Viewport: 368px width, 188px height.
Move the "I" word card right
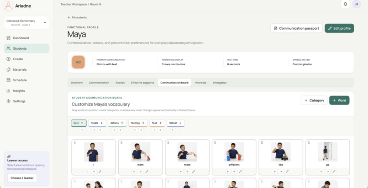pos(94,172)
